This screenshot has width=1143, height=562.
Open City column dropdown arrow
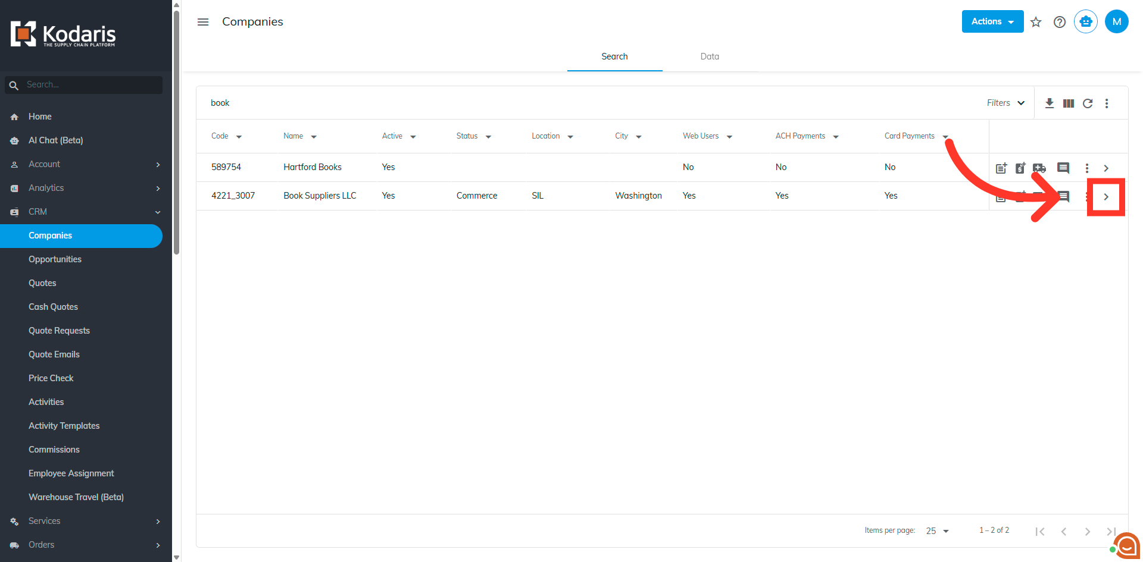[639, 137]
